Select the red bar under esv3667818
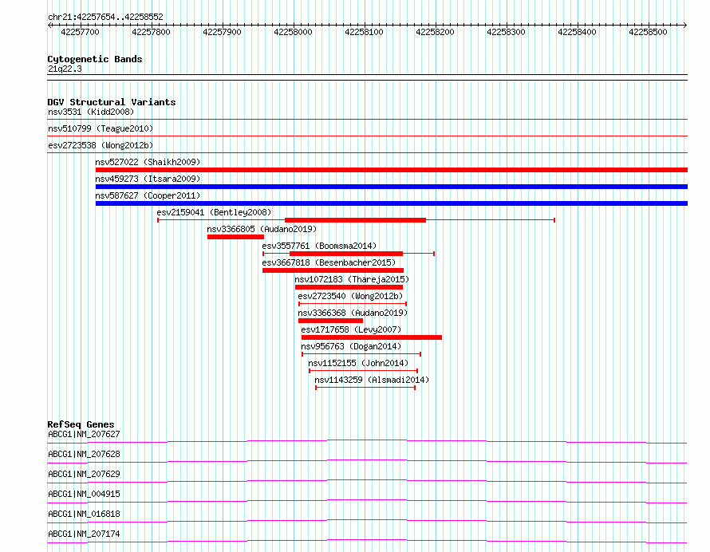This screenshot has width=710, height=552. pyautogui.click(x=333, y=270)
